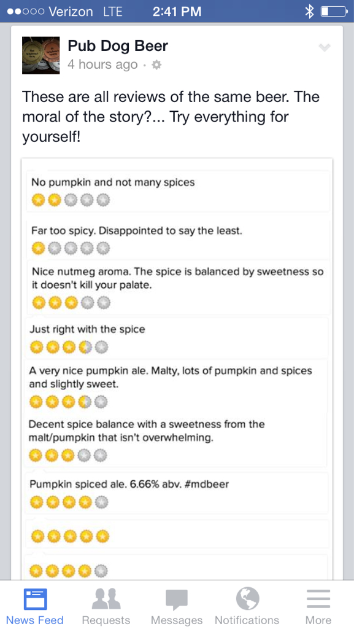
Task: Tap the 'No pumpkin and not many spices' review
Action: pyautogui.click(x=178, y=191)
